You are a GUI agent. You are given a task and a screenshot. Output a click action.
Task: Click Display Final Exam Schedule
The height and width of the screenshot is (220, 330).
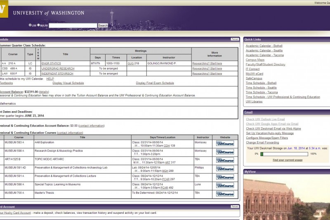[155, 83]
